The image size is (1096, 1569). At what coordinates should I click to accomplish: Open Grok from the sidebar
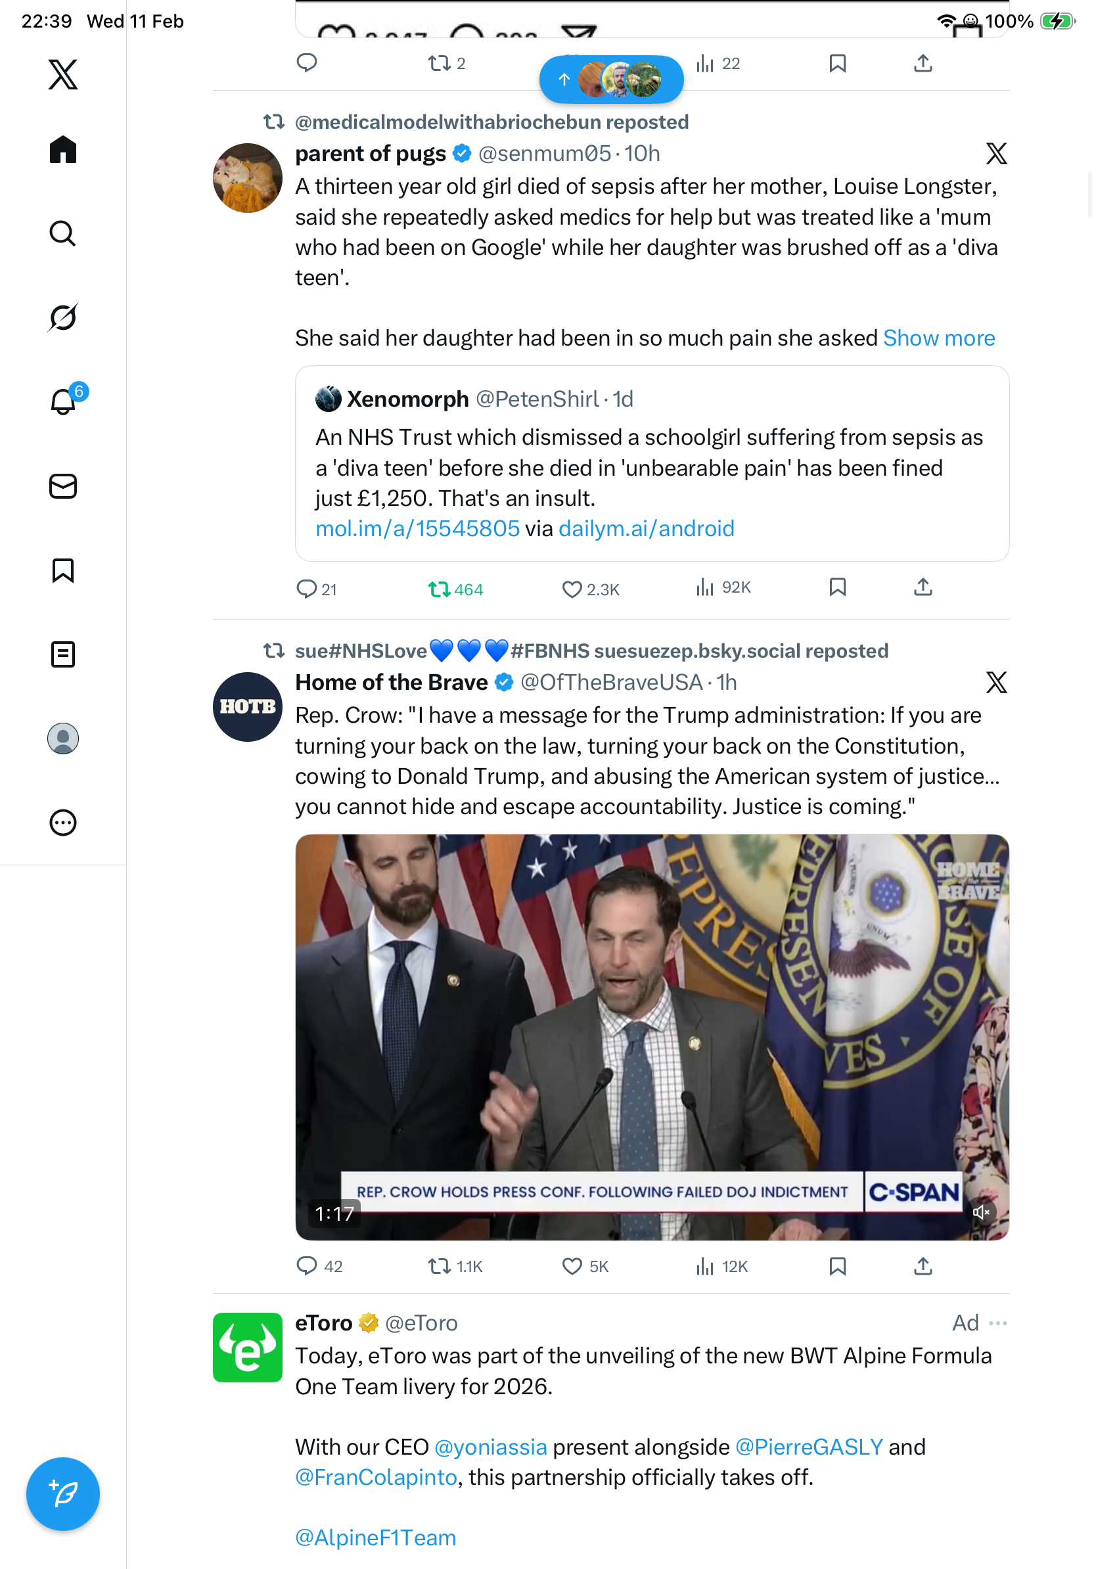(63, 318)
